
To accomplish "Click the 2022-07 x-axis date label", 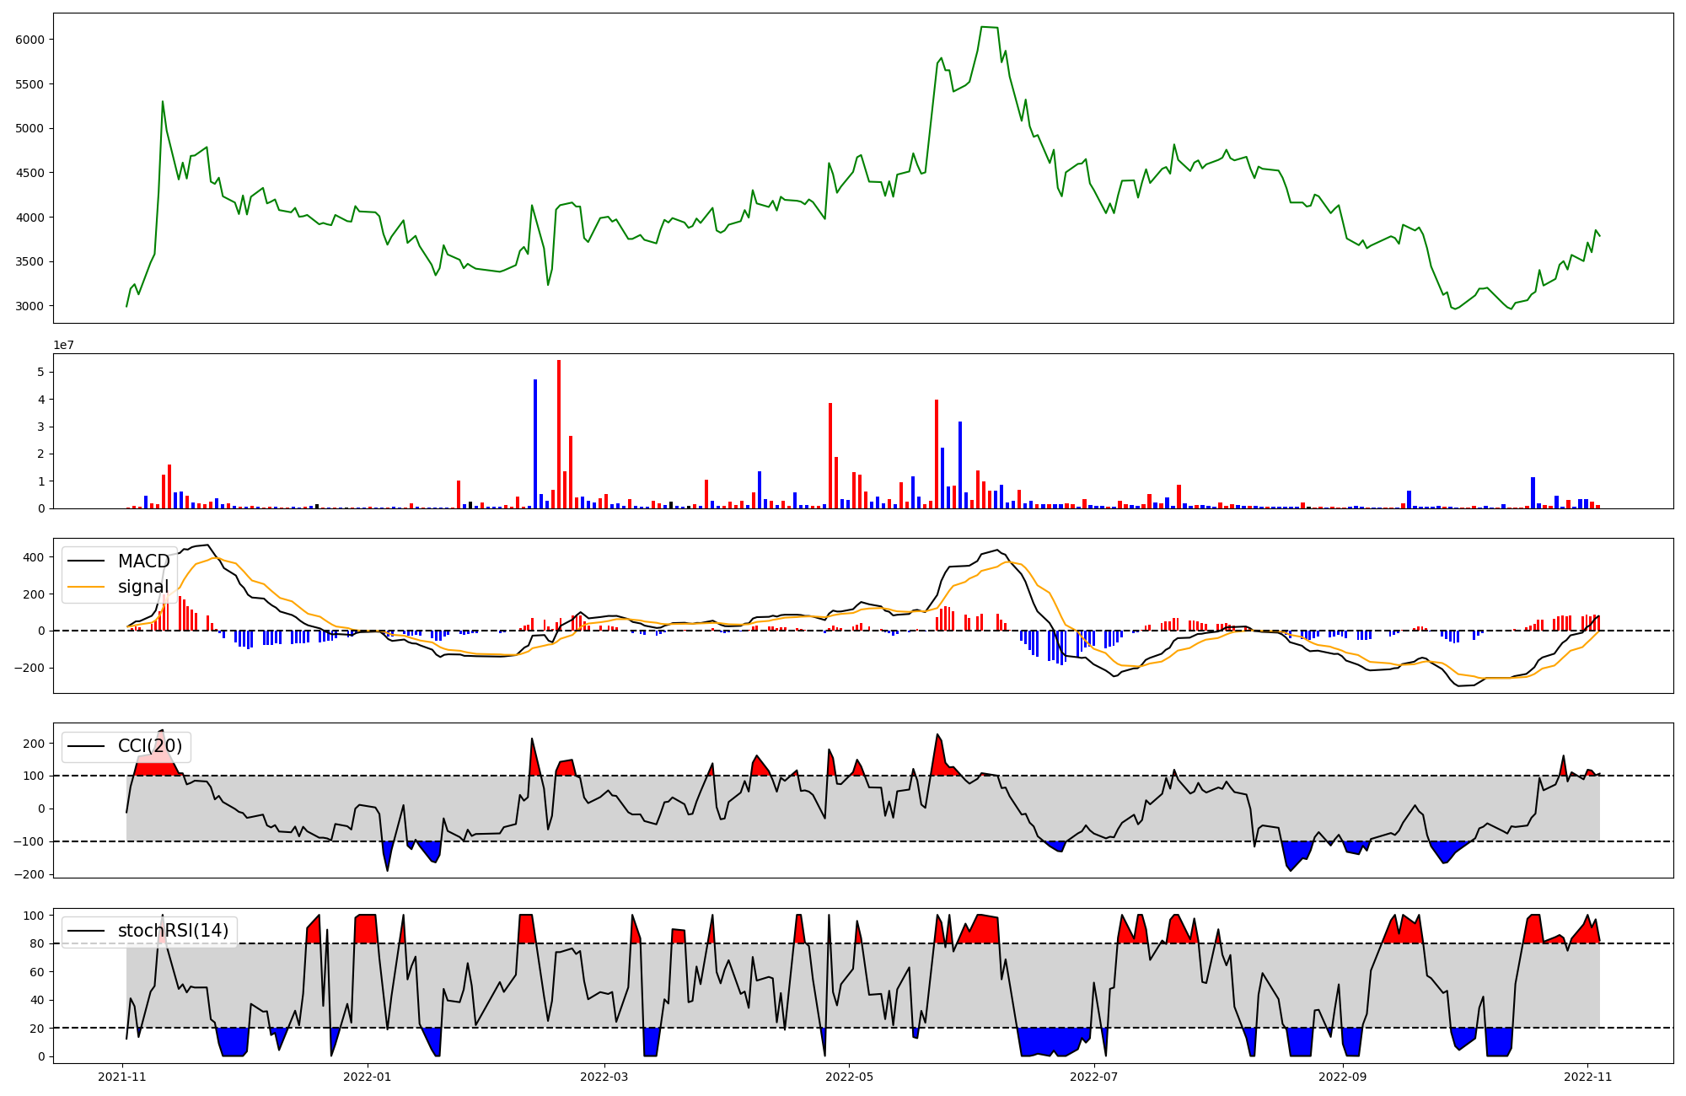I will click(x=1093, y=1077).
